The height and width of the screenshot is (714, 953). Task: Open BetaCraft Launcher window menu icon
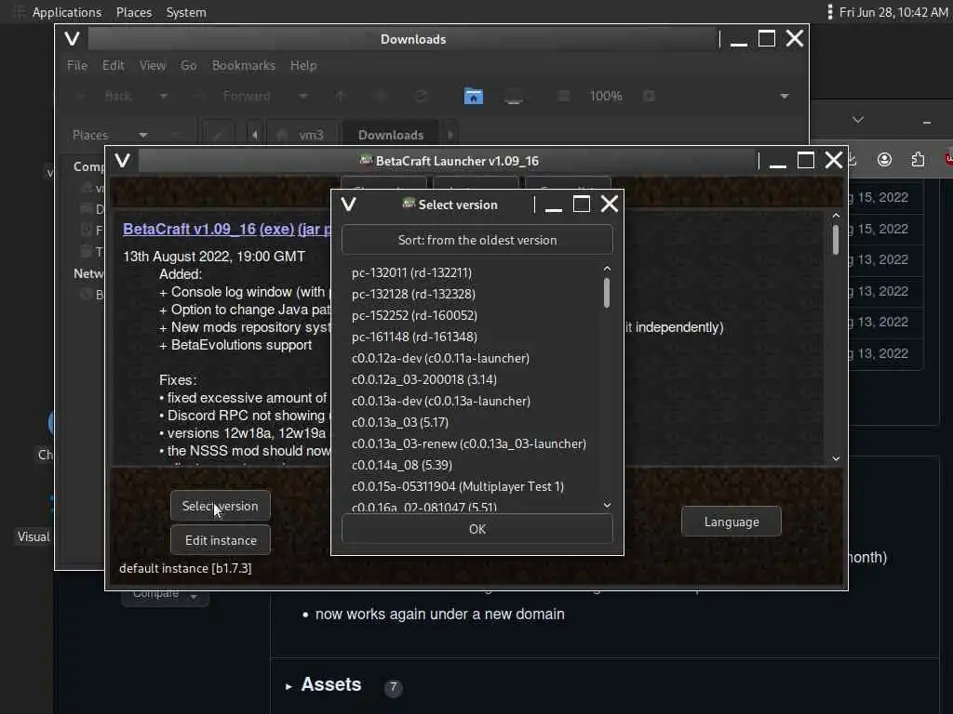122,160
